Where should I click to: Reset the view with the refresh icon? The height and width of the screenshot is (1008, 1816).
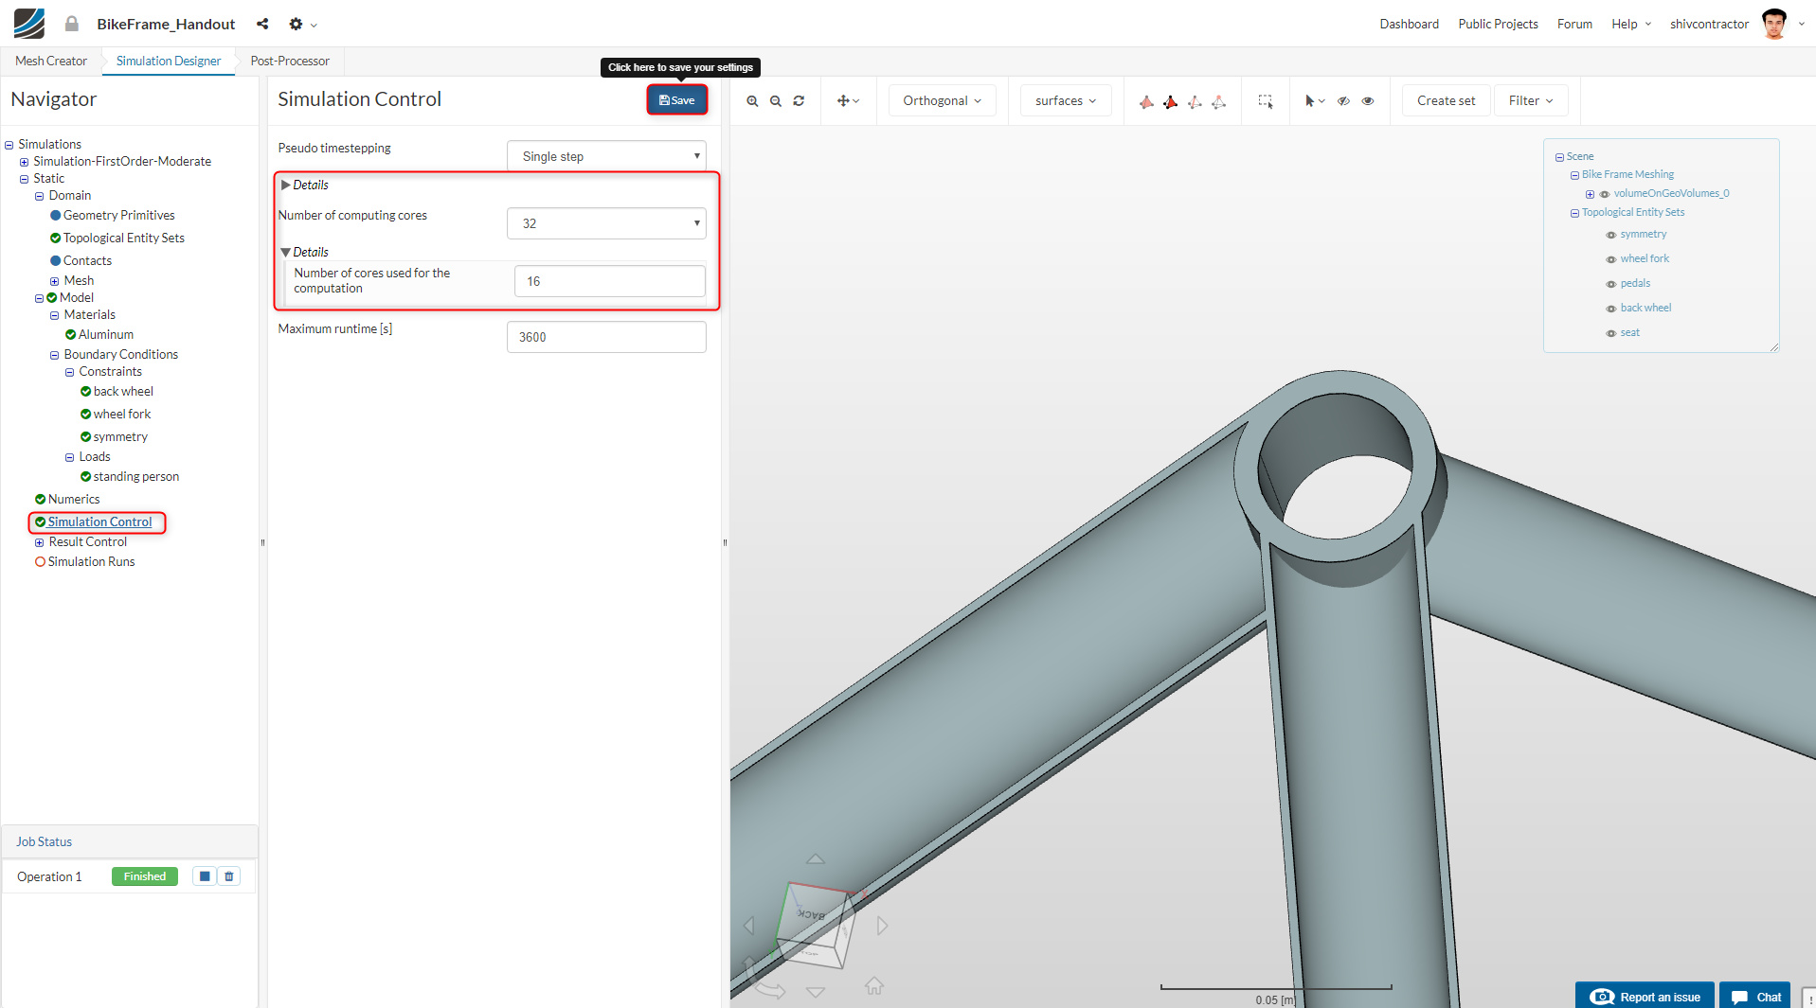point(799,101)
